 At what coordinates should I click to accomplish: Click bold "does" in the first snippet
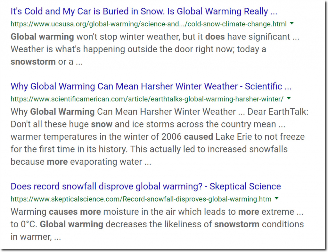pos(215,37)
